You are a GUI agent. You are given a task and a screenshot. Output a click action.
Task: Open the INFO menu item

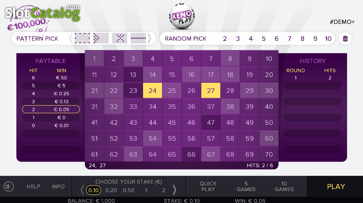(58, 186)
